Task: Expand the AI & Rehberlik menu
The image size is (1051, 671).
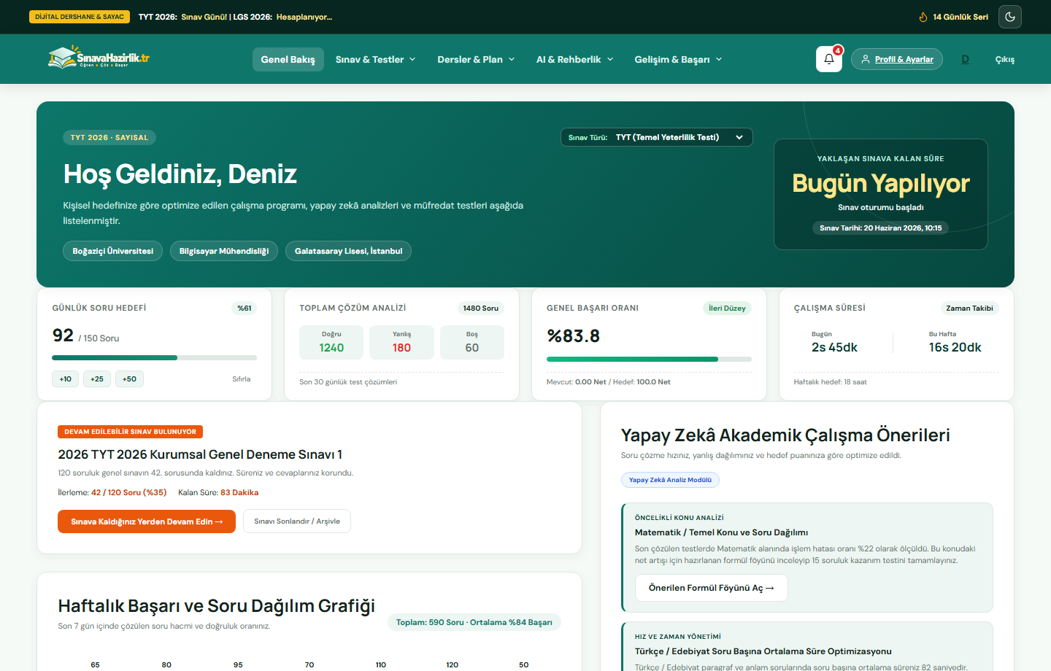Action: [574, 59]
